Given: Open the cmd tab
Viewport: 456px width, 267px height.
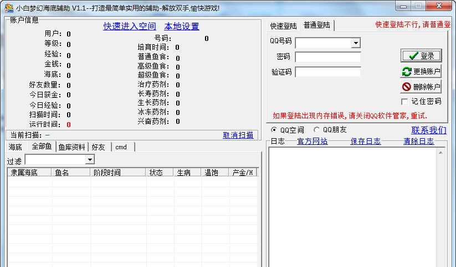Looking at the screenshot, I should (x=121, y=147).
